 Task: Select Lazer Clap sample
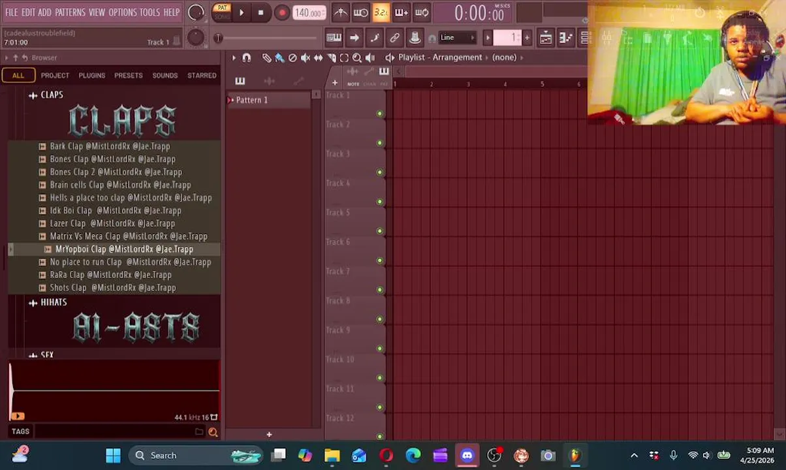pyautogui.click(x=112, y=223)
